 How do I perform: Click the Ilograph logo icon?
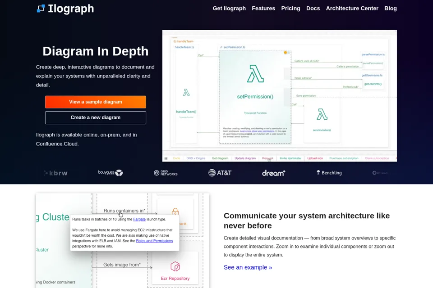click(x=41, y=9)
